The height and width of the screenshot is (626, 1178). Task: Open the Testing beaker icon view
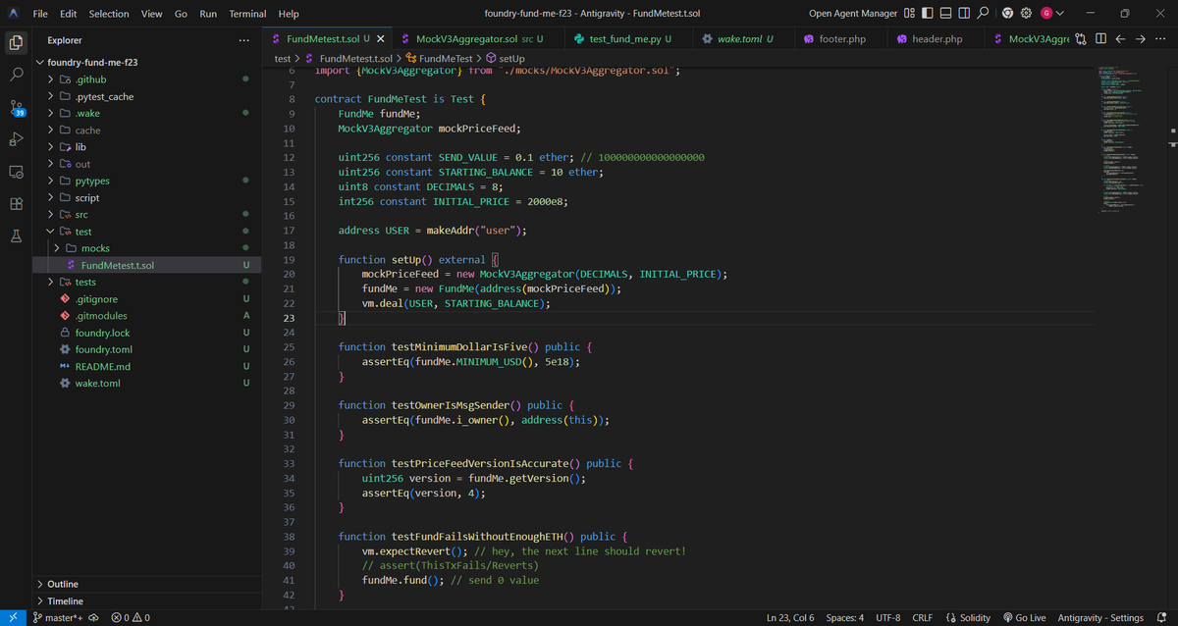point(16,236)
